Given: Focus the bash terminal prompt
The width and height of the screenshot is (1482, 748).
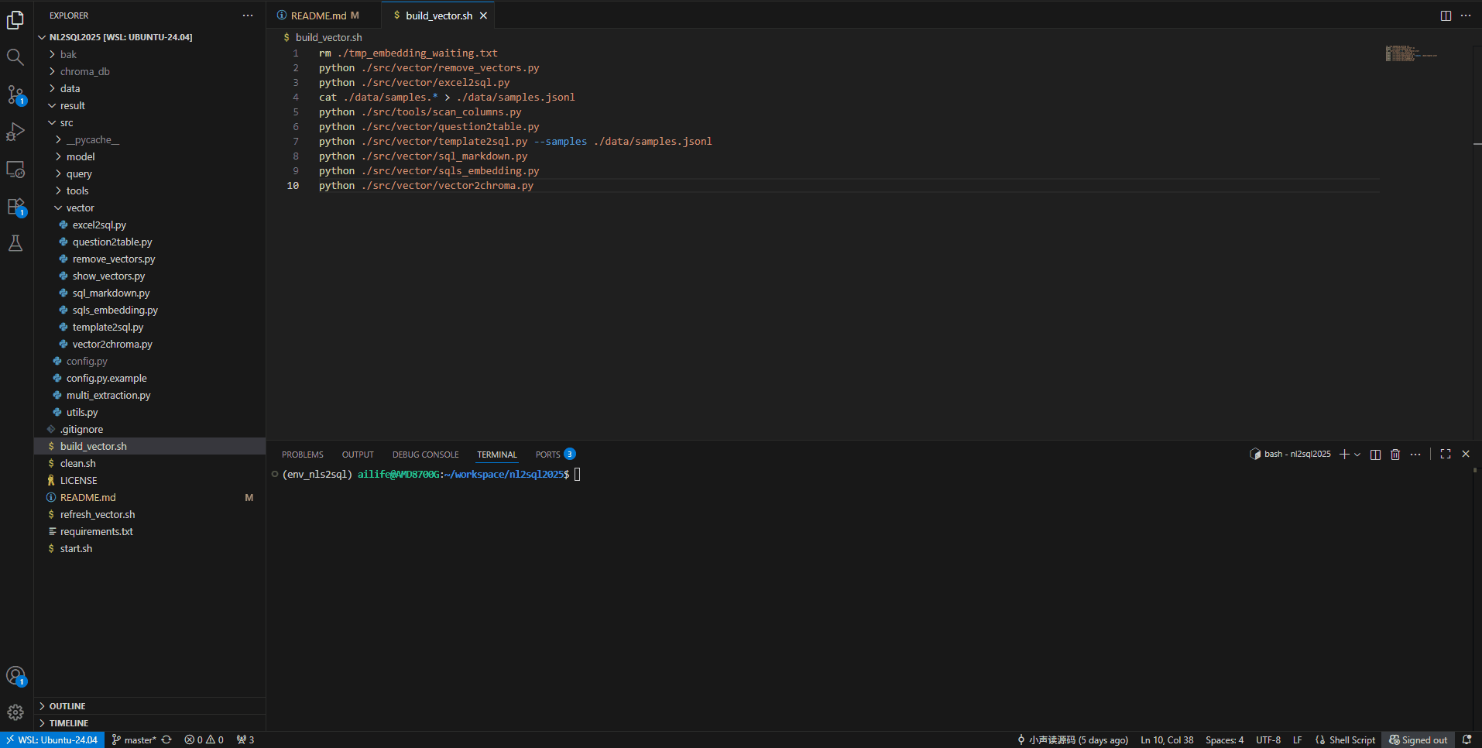Looking at the screenshot, I should (578, 474).
